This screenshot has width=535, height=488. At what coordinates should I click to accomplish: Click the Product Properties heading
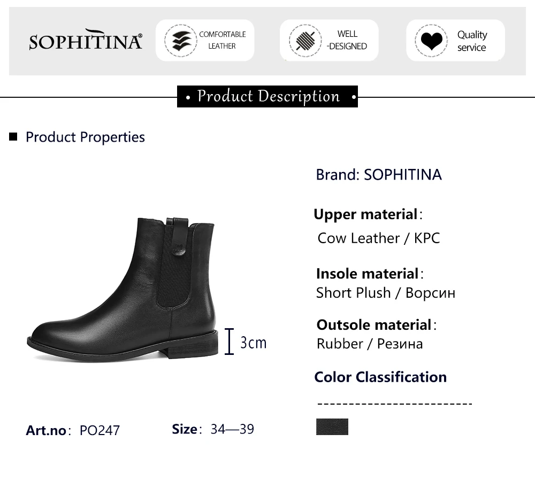click(x=85, y=137)
